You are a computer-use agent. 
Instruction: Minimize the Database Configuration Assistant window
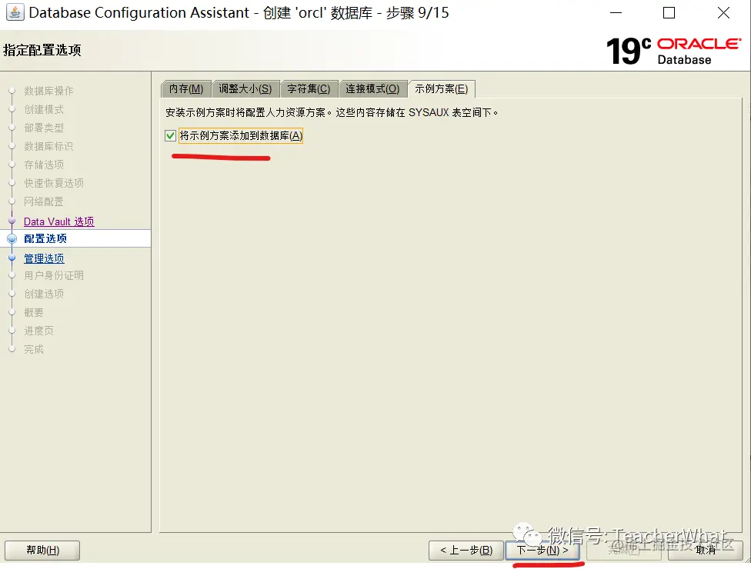click(x=616, y=13)
